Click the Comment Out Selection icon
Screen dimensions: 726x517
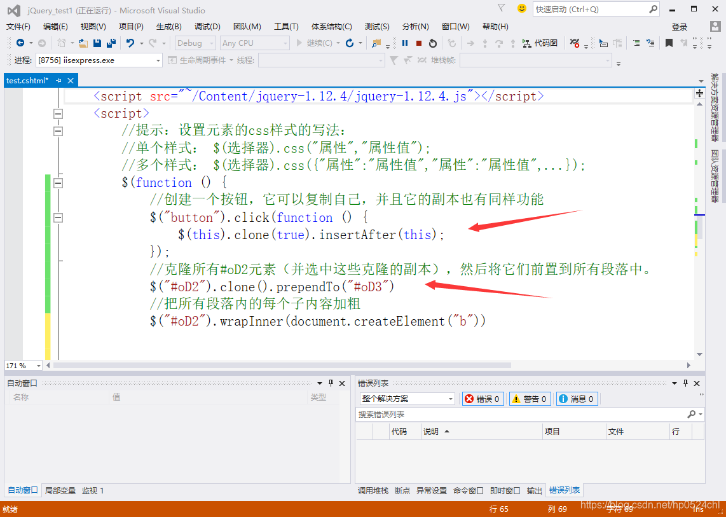click(x=636, y=43)
